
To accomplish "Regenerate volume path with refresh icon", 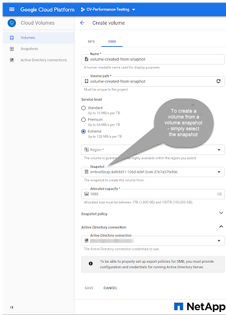I will click(219, 81).
